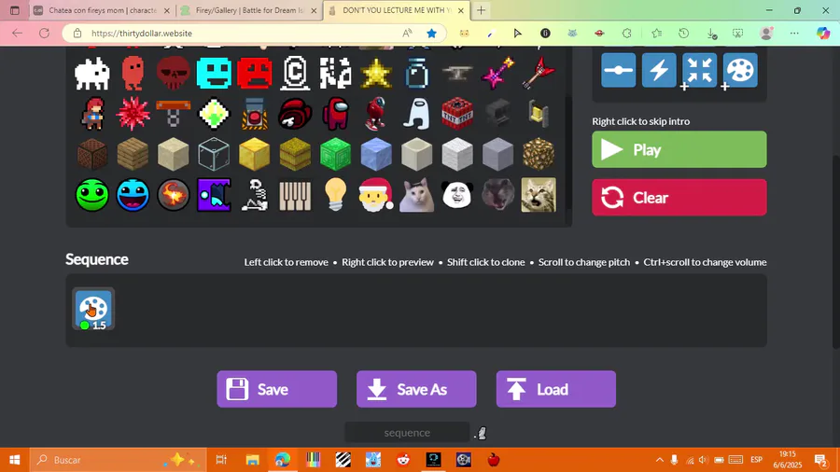The height and width of the screenshot is (472, 840).
Task: Open File Explorer from the taskbar
Action: [x=252, y=460]
